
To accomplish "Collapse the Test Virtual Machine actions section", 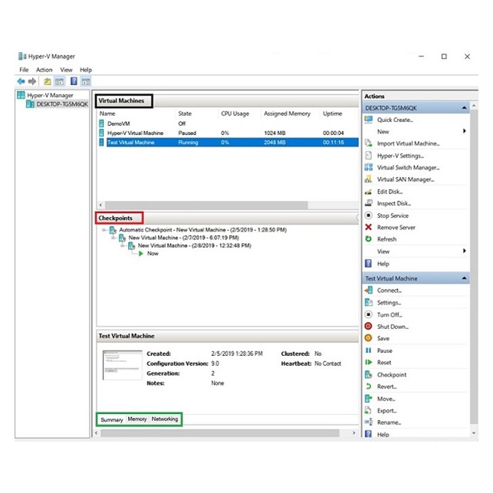I will pos(464,278).
